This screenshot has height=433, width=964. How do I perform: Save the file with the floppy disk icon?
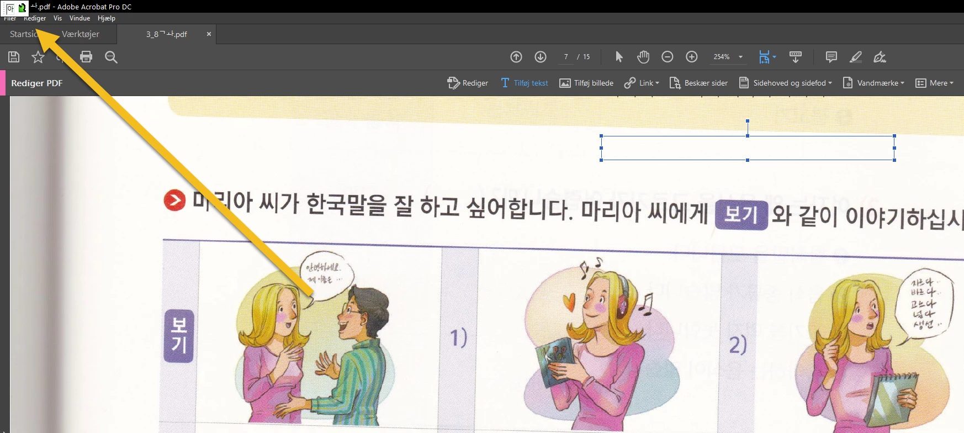14,57
